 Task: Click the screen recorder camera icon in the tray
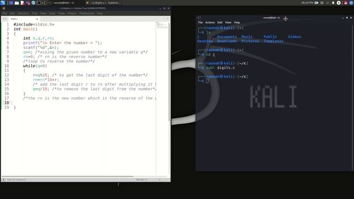(x=316, y=3)
